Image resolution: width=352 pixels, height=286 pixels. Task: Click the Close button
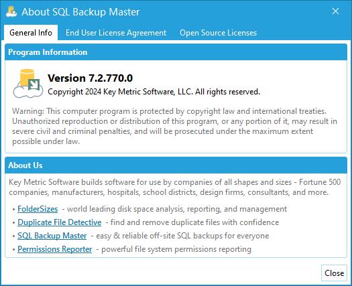click(334, 273)
